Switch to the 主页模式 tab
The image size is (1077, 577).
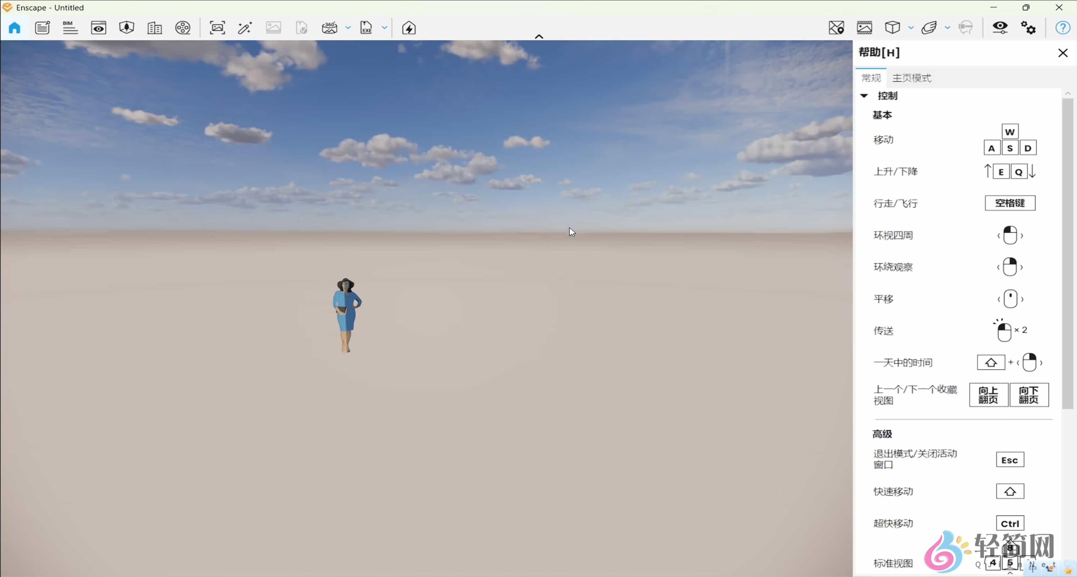coord(912,78)
